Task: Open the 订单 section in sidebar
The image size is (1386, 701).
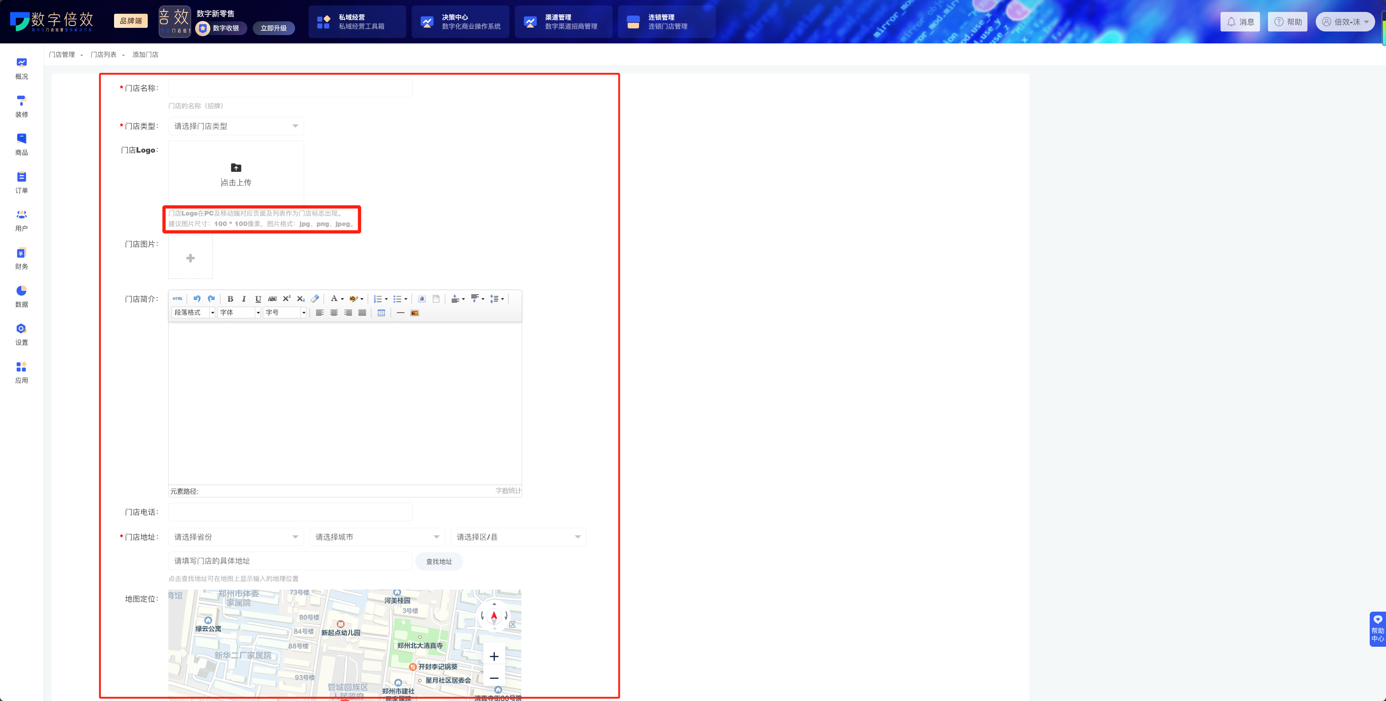Action: [21, 183]
